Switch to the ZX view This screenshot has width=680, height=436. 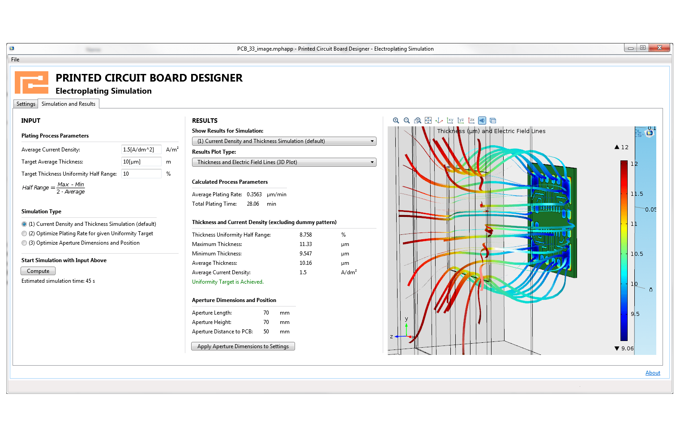(471, 120)
